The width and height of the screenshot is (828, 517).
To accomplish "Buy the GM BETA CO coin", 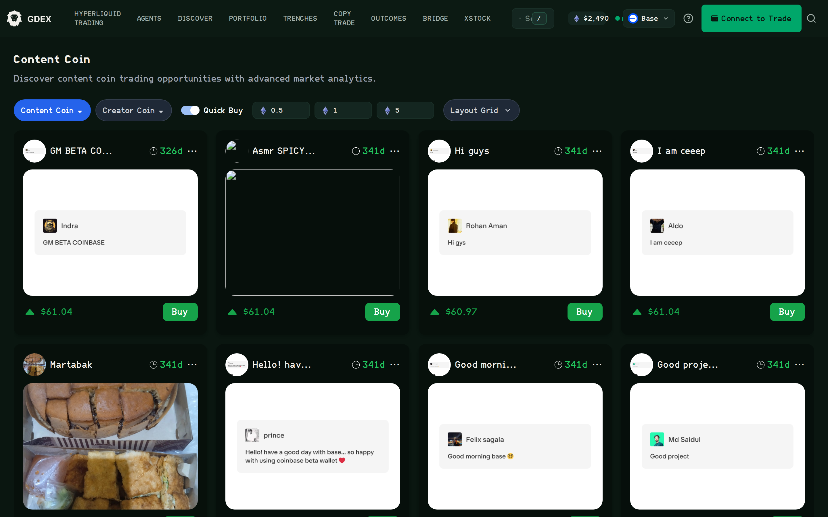I will click(180, 312).
